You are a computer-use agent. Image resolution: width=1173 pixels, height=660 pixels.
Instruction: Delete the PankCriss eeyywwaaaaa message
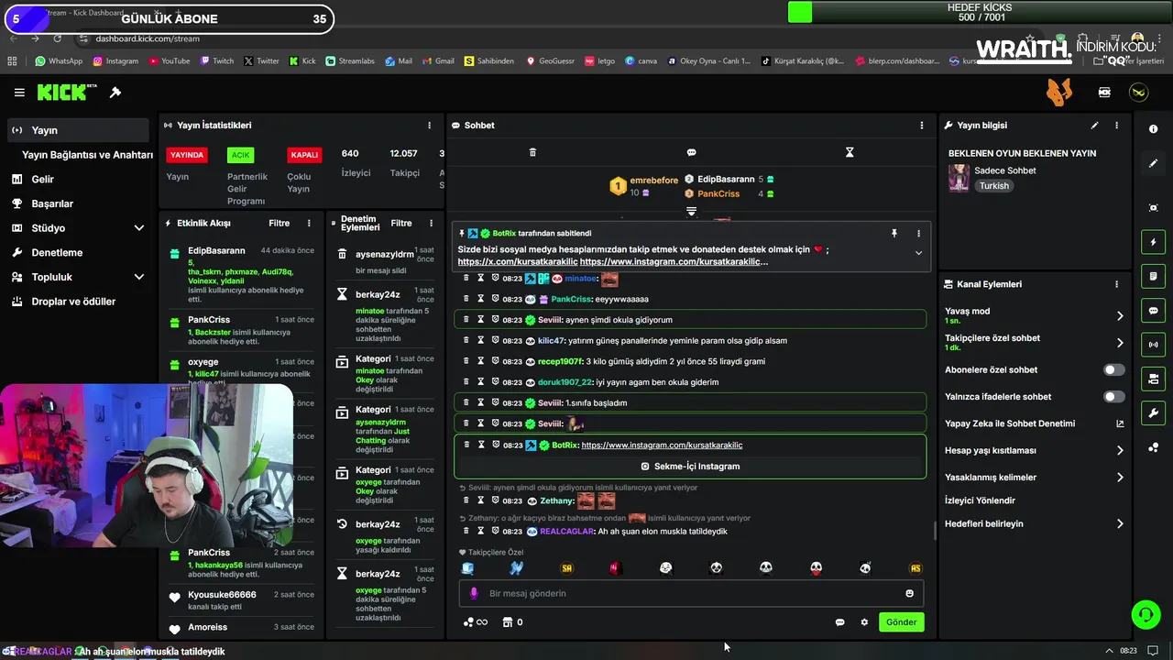pos(466,299)
